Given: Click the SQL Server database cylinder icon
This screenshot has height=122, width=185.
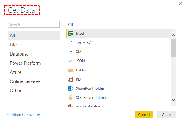Looking at the screenshot, I should tap(70, 98).
